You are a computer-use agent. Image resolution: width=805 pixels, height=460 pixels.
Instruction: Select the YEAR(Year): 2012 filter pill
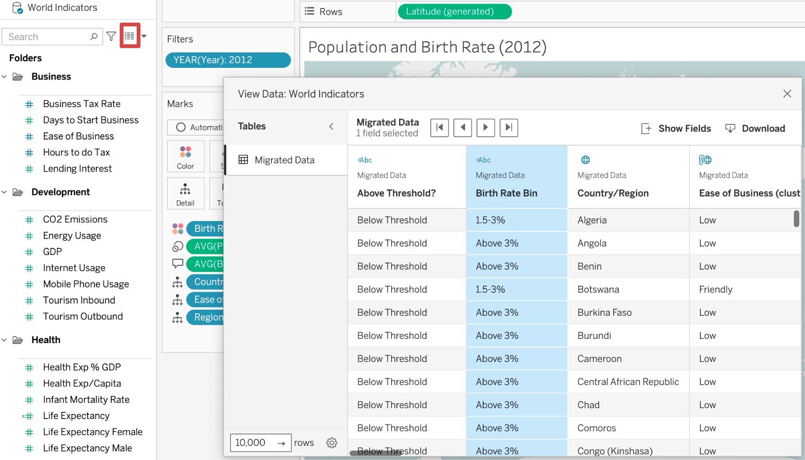click(x=228, y=60)
